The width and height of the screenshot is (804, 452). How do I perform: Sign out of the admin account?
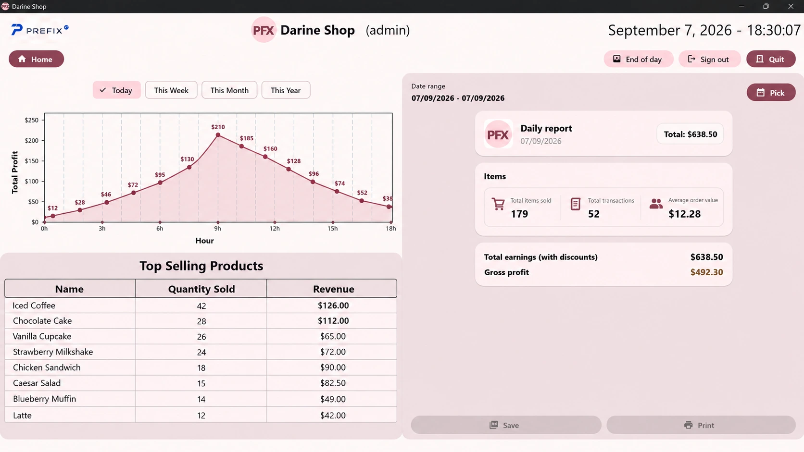click(x=709, y=59)
